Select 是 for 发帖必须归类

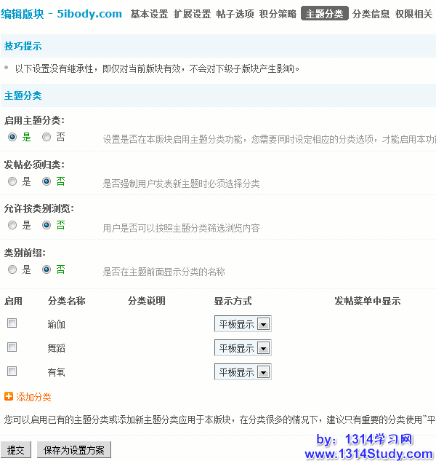click(12, 181)
